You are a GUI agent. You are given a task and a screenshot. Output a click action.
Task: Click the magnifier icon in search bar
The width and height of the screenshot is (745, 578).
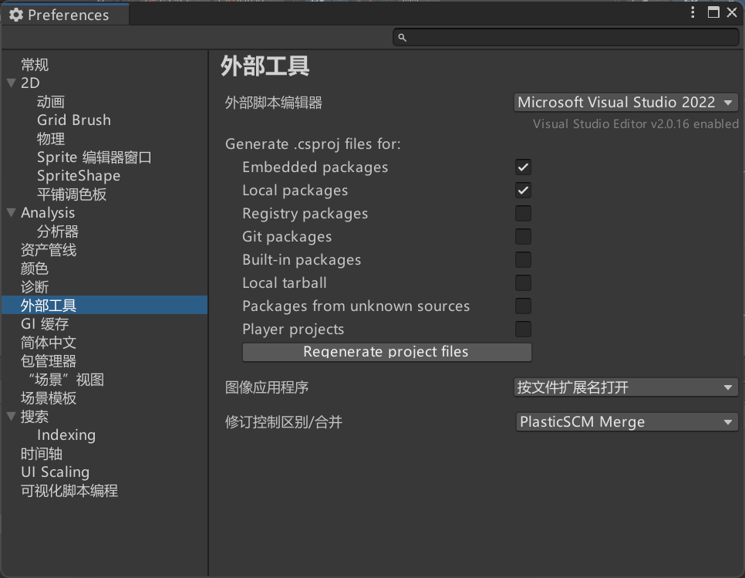403,37
